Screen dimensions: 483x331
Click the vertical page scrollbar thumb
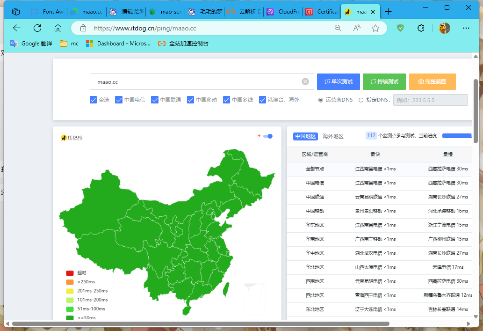pos(476,111)
